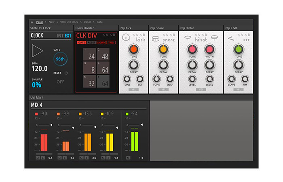The width and height of the screenshot is (283, 182).
Task: Open the Gate breadcrumb item
Action: pos(99,22)
